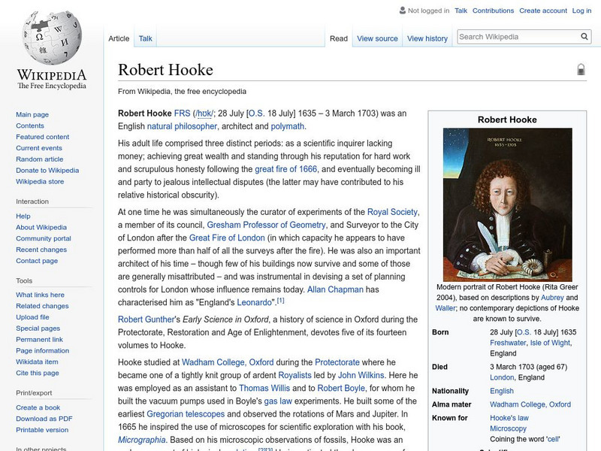
Task: Open the Great Fire of London link
Action: tap(227, 238)
